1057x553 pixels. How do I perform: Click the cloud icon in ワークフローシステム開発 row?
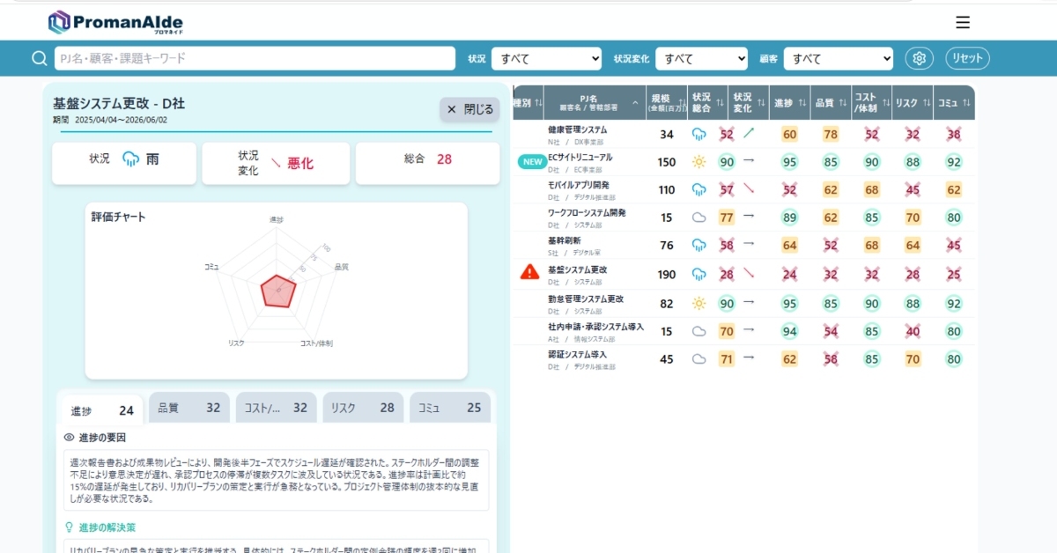699,218
